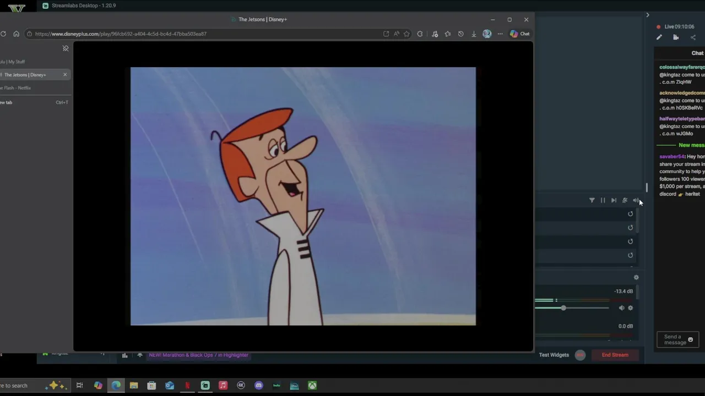This screenshot has height=396, width=705.
Task: Open Microsoft Edge from taskbar
Action: tap(116, 386)
